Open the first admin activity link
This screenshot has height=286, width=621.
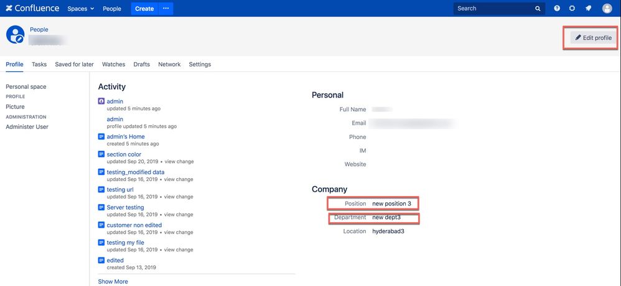tap(115, 102)
